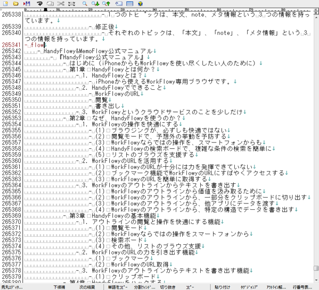Click line '(1) クリップボード' on row 265379
Image resolution: width=319 pixels, height=290 pixels.
[126, 276]
